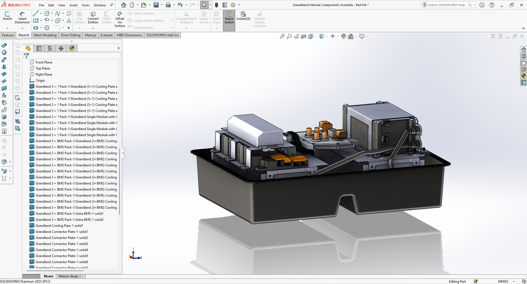Click the Rebuild traffic light icon
The height and width of the screenshot is (284, 527).
click(x=217, y=5)
